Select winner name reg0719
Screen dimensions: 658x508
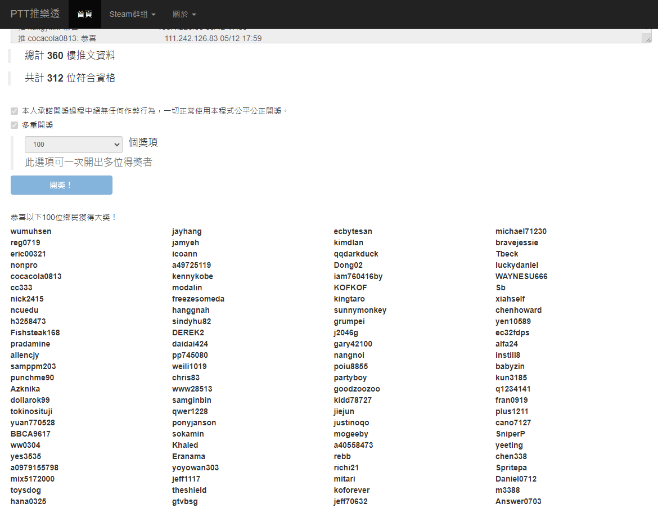point(25,242)
